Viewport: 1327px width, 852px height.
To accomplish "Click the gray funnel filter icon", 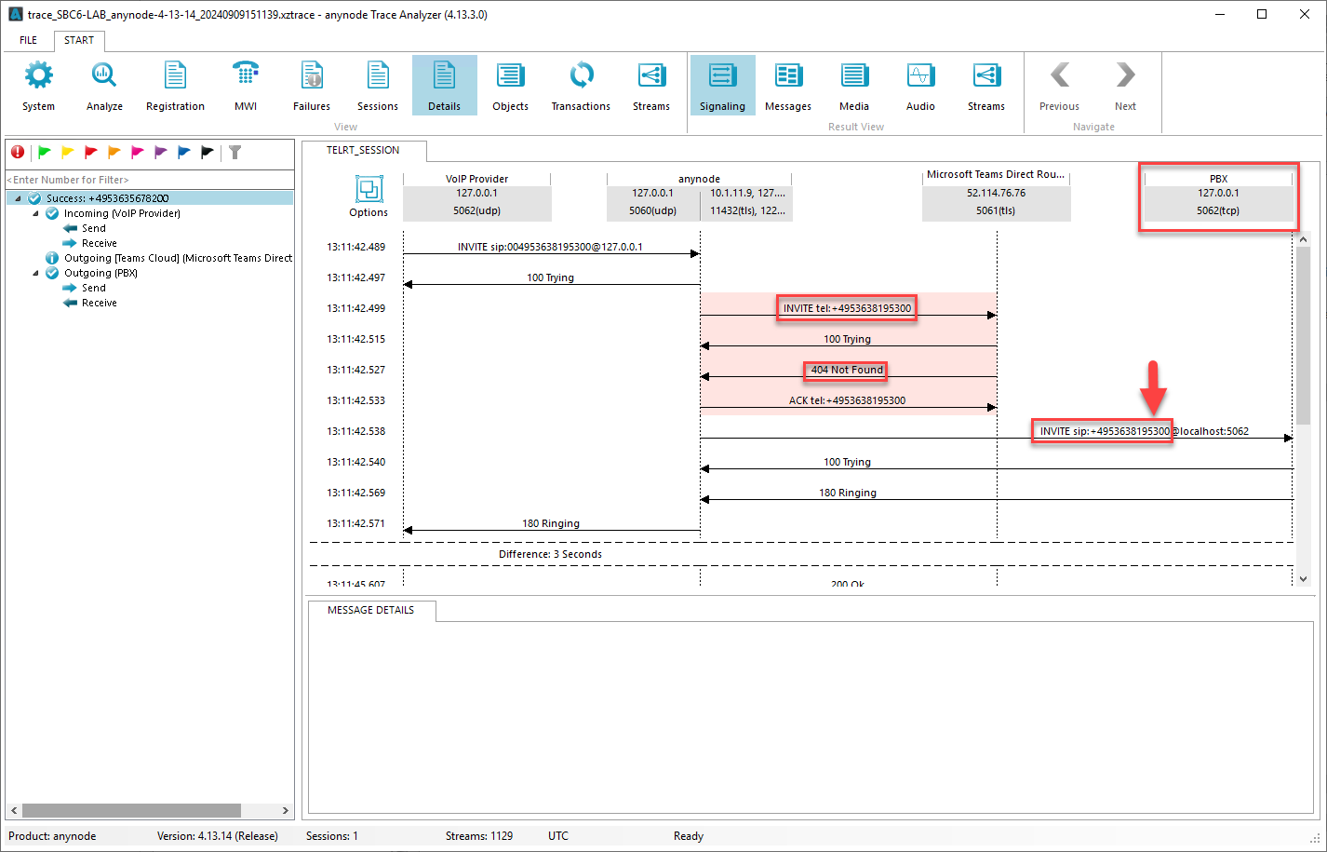I will [x=235, y=152].
